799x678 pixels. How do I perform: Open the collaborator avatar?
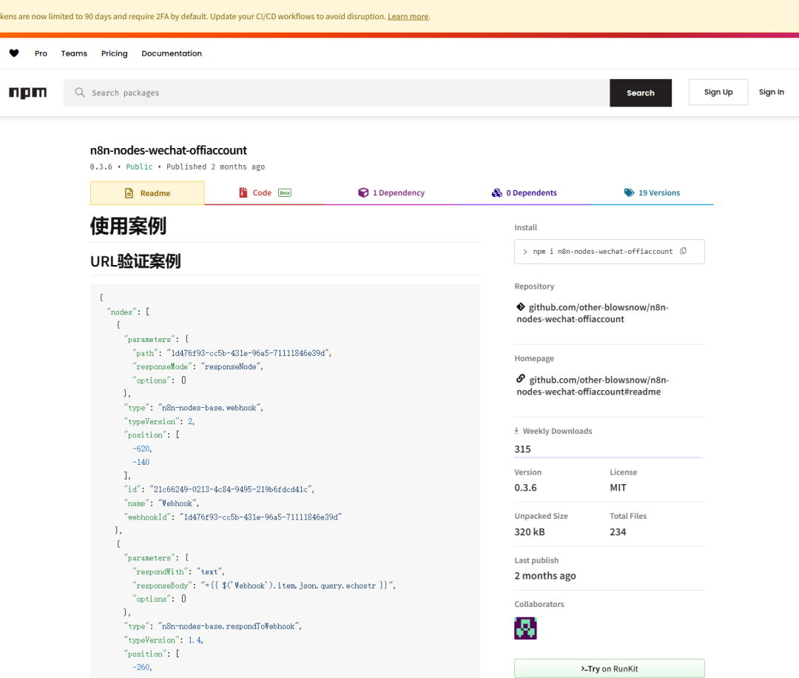coord(525,628)
